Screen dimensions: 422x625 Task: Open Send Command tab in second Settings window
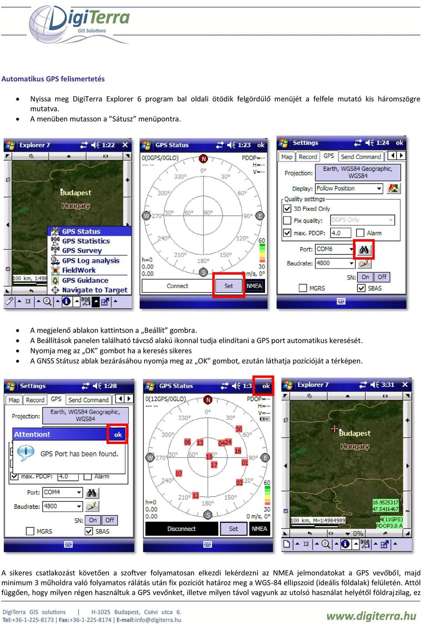(x=88, y=400)
